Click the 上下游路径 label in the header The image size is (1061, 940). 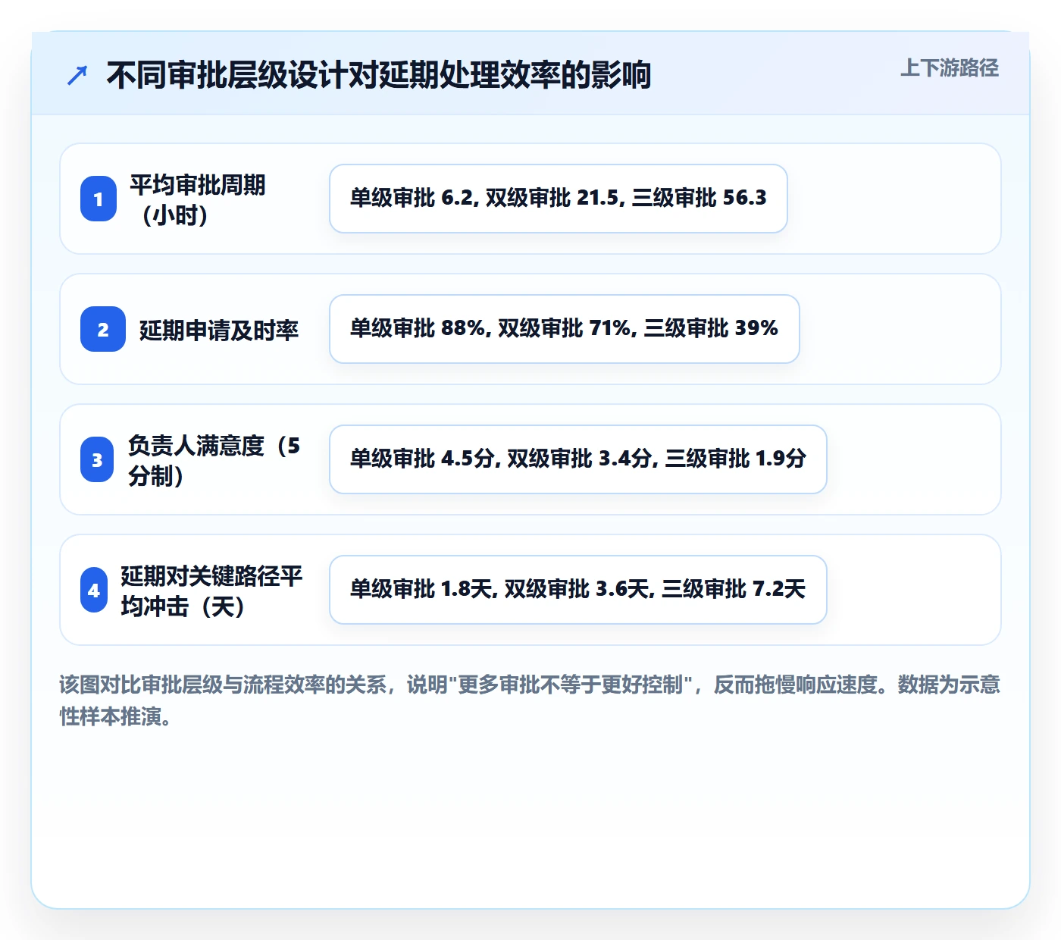pos(950,68)
